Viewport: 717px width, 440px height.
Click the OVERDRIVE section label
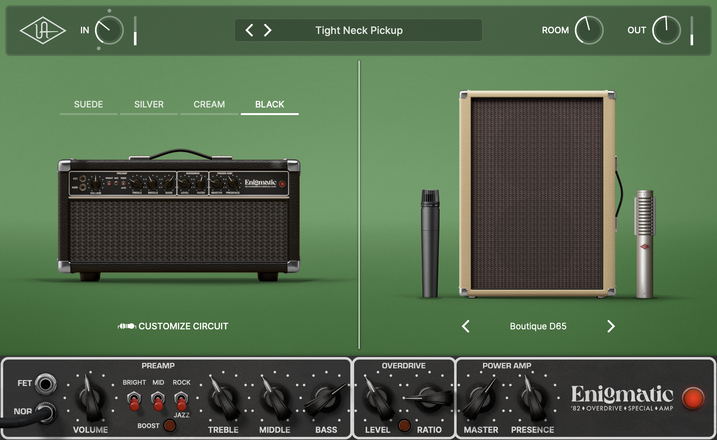point(403,366)
